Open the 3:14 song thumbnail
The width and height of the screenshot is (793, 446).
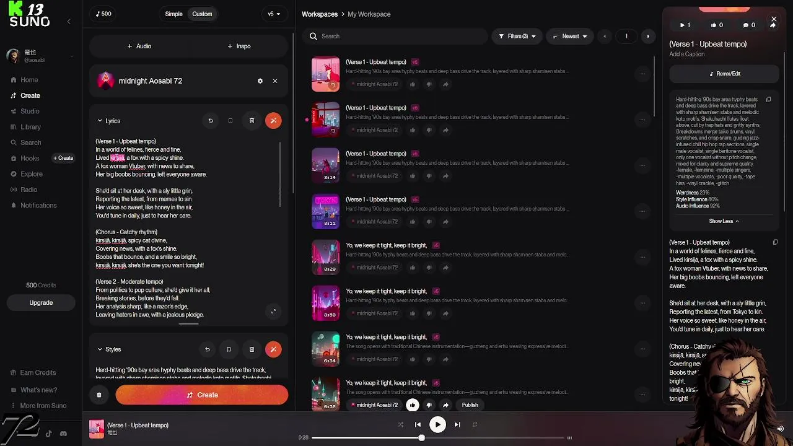325,165
